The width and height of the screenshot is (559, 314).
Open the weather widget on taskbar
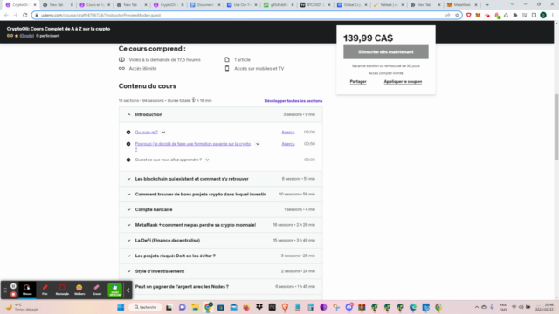pyautogui.click(x=22, y=307)
